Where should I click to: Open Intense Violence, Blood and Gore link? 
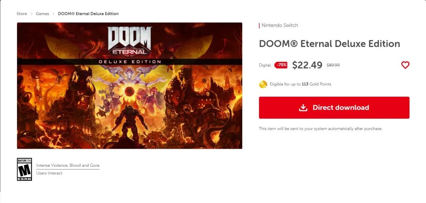pyautogui.click(x=68, y=165)
